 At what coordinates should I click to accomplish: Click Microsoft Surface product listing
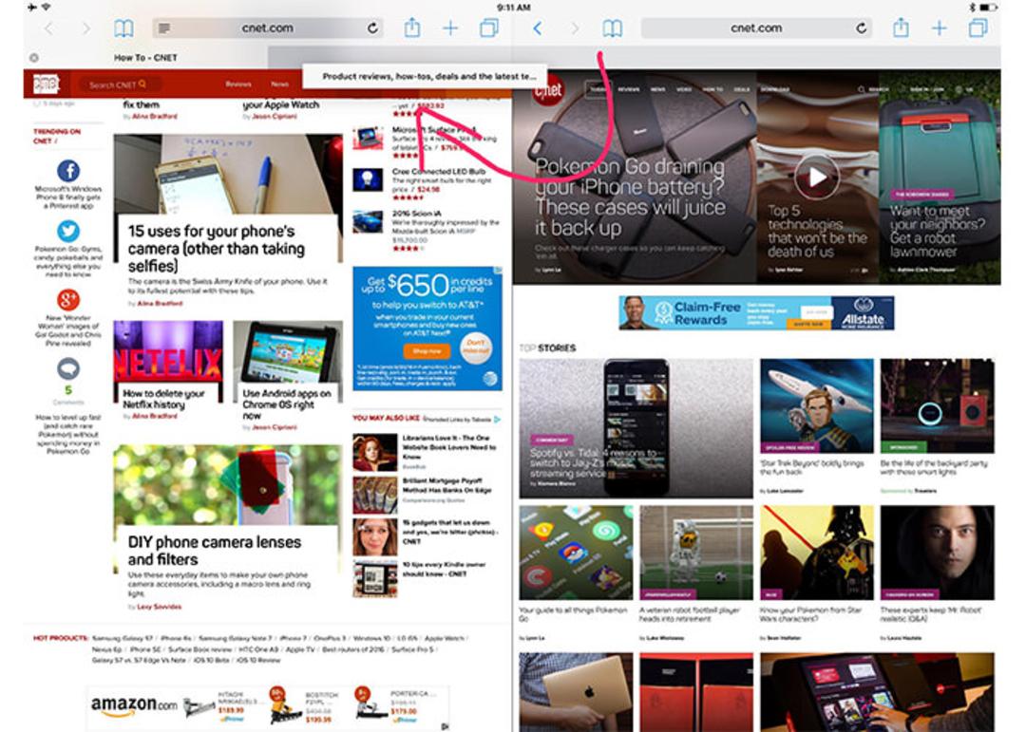coord(434,129)
